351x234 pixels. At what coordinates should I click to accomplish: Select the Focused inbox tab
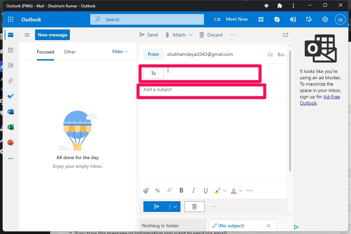(x=45, y=52)
